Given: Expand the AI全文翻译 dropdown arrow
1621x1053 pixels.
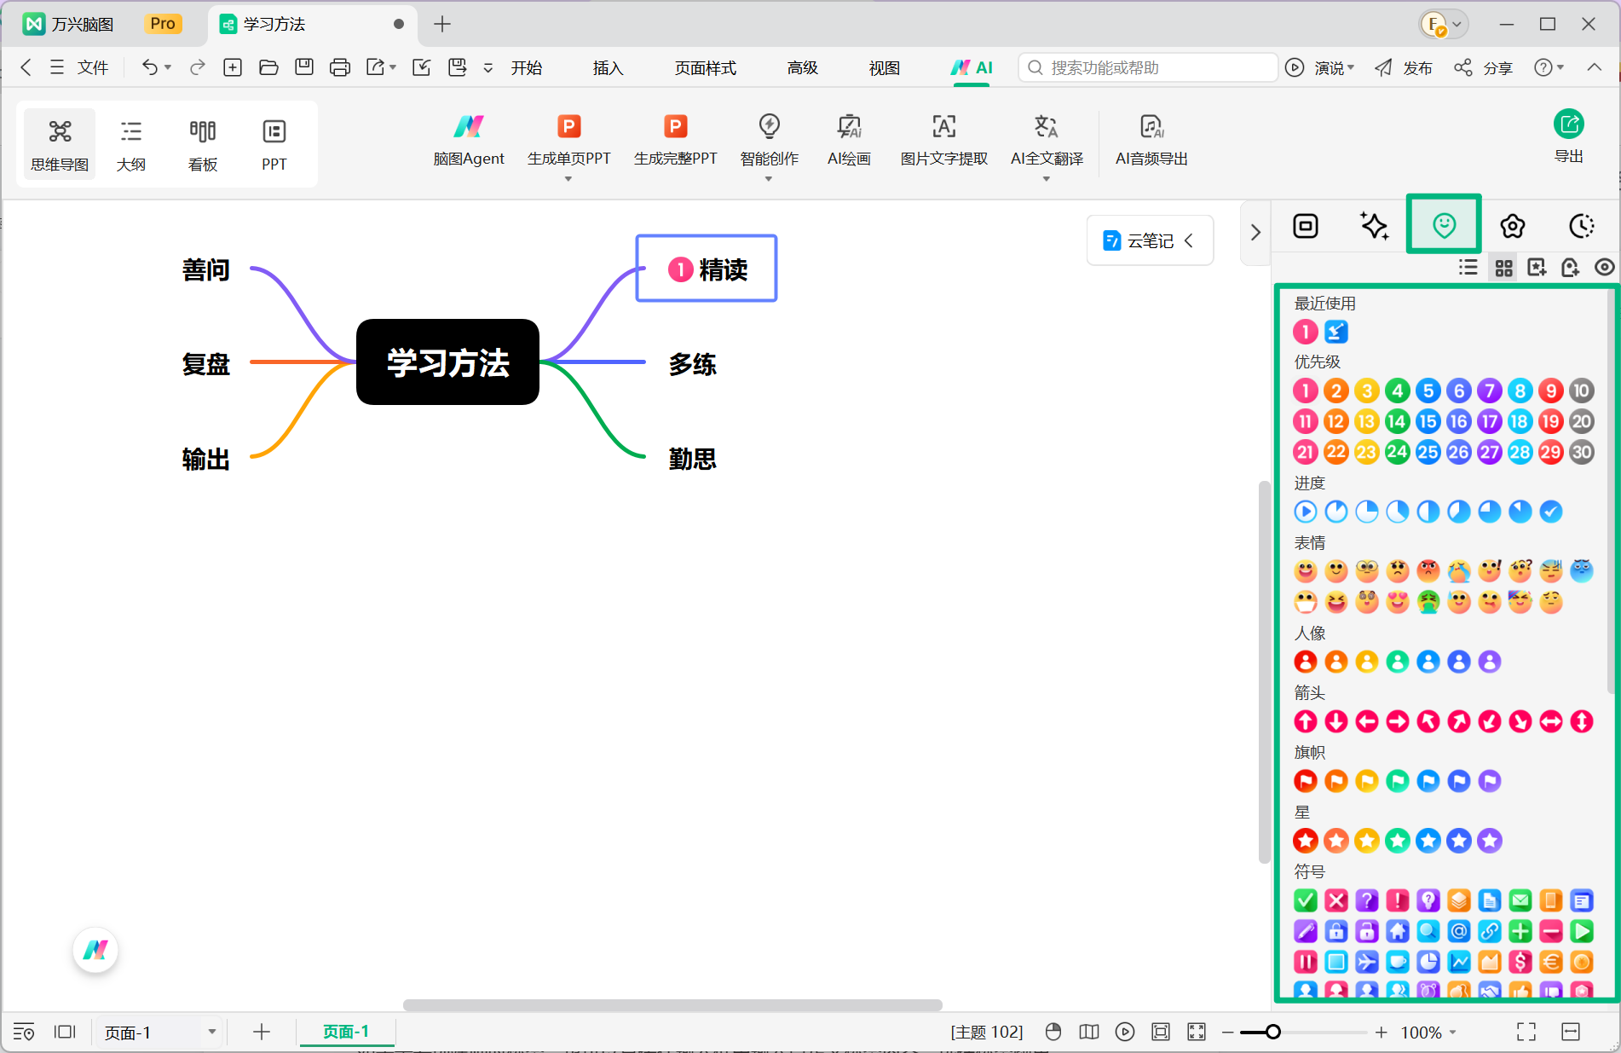Looking at the screenshot, I should coord(1047,179).
